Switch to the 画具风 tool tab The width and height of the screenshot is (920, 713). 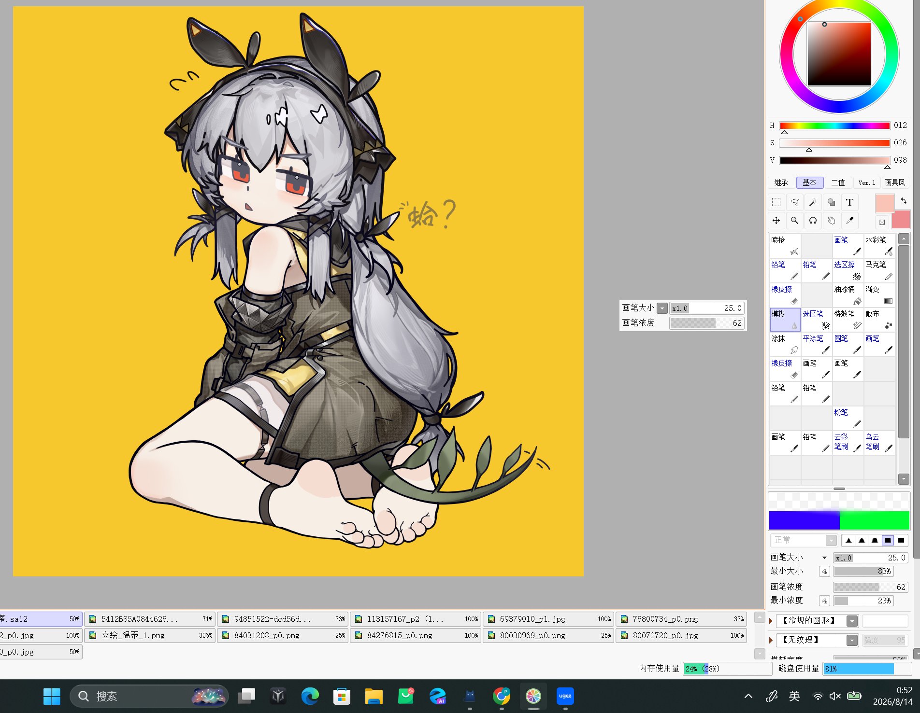tap(895, 182)
